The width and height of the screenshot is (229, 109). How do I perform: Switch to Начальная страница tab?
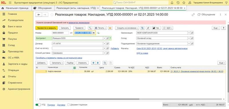[x=16, y=8]
